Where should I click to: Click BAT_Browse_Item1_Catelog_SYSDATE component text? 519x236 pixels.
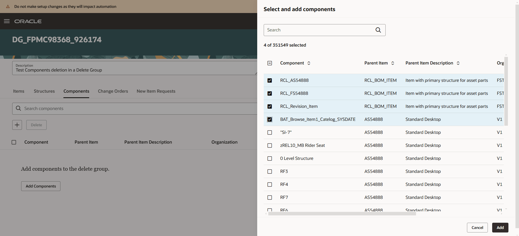(x=318, y=119)
